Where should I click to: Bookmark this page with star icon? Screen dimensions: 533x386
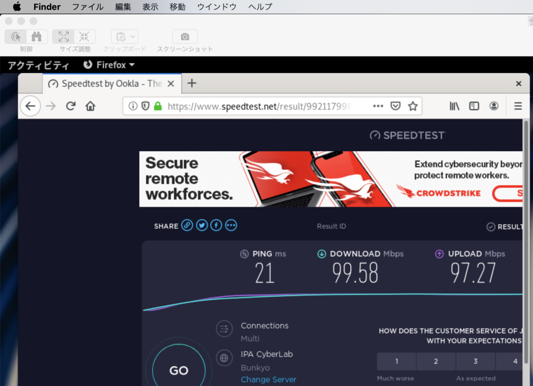click(x=413, y=106)
